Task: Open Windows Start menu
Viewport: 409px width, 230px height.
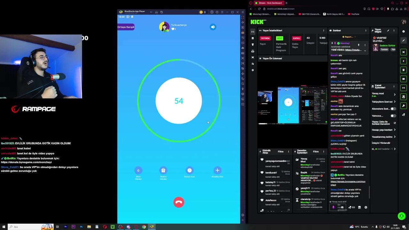Action: click(x=4, y=227)
